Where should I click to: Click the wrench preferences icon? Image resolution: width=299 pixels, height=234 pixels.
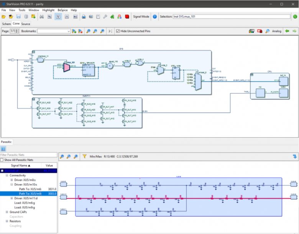click(x=105, y=17)
